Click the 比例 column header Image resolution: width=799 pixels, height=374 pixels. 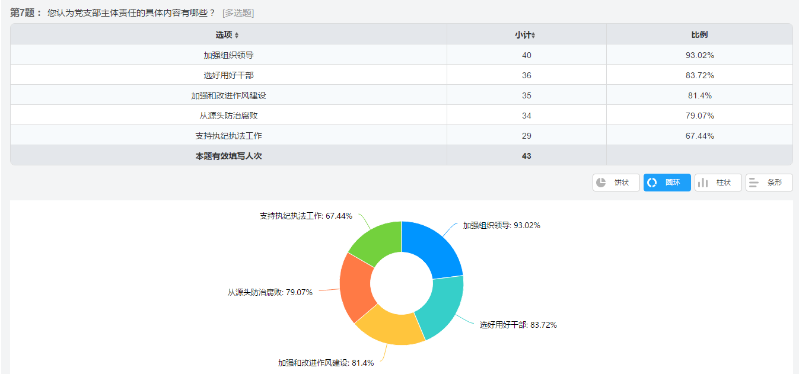pos(699,34)
